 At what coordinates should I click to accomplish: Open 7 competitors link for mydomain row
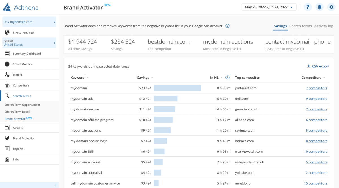click(316, 88)
